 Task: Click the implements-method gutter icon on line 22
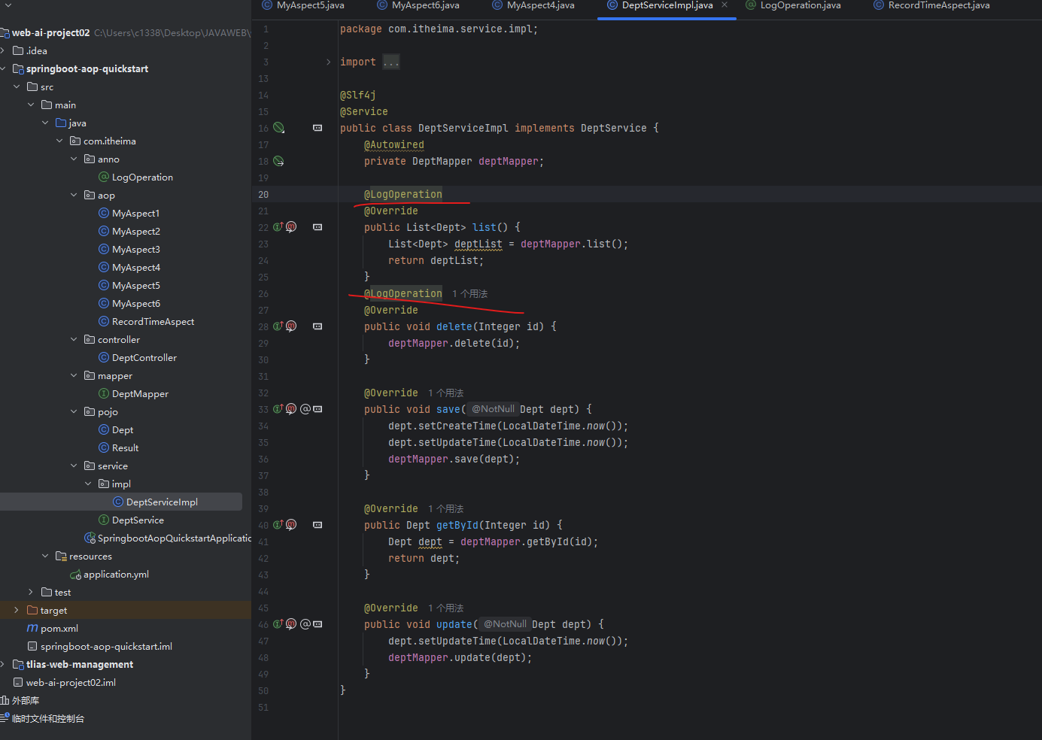pyautogui.click(x=278, y=227)
